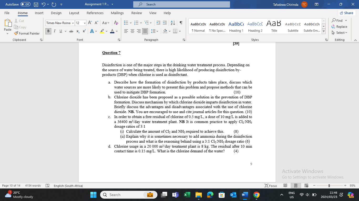Open the Sort tool in Paragraph group
This screenshot has width=359, height=201.
(x=172, y=23)
